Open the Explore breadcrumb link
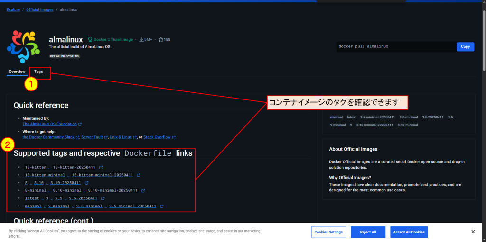 [13, 9]
